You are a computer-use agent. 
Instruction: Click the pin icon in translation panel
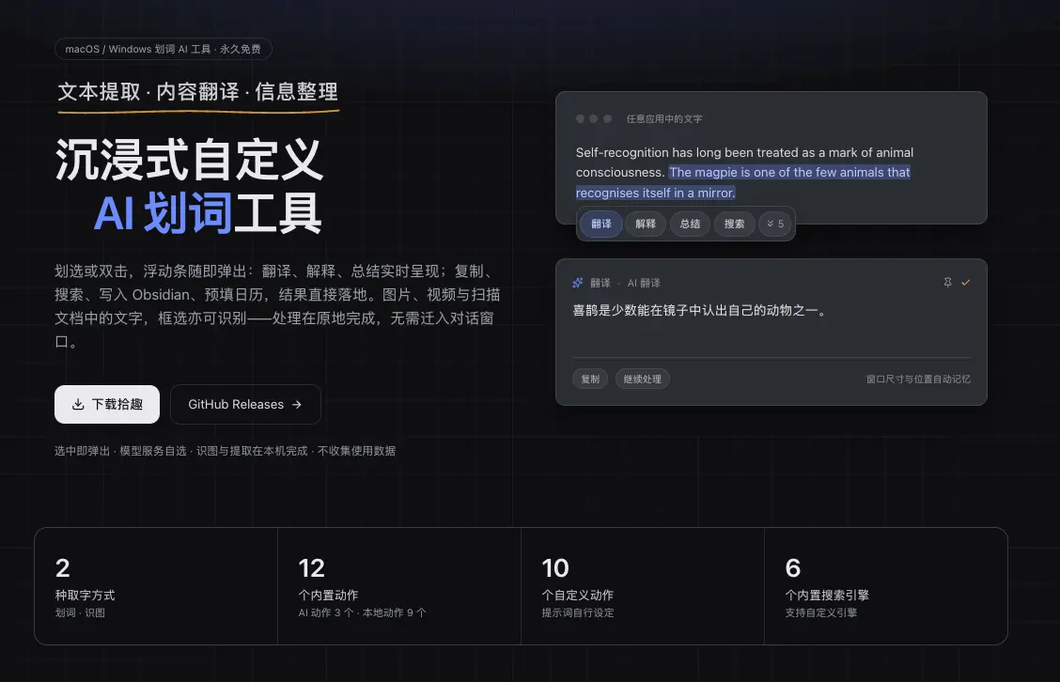tap(948, 283)
